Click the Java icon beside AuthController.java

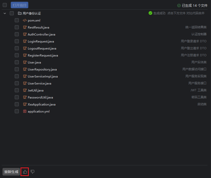click(x=25, y=34)
